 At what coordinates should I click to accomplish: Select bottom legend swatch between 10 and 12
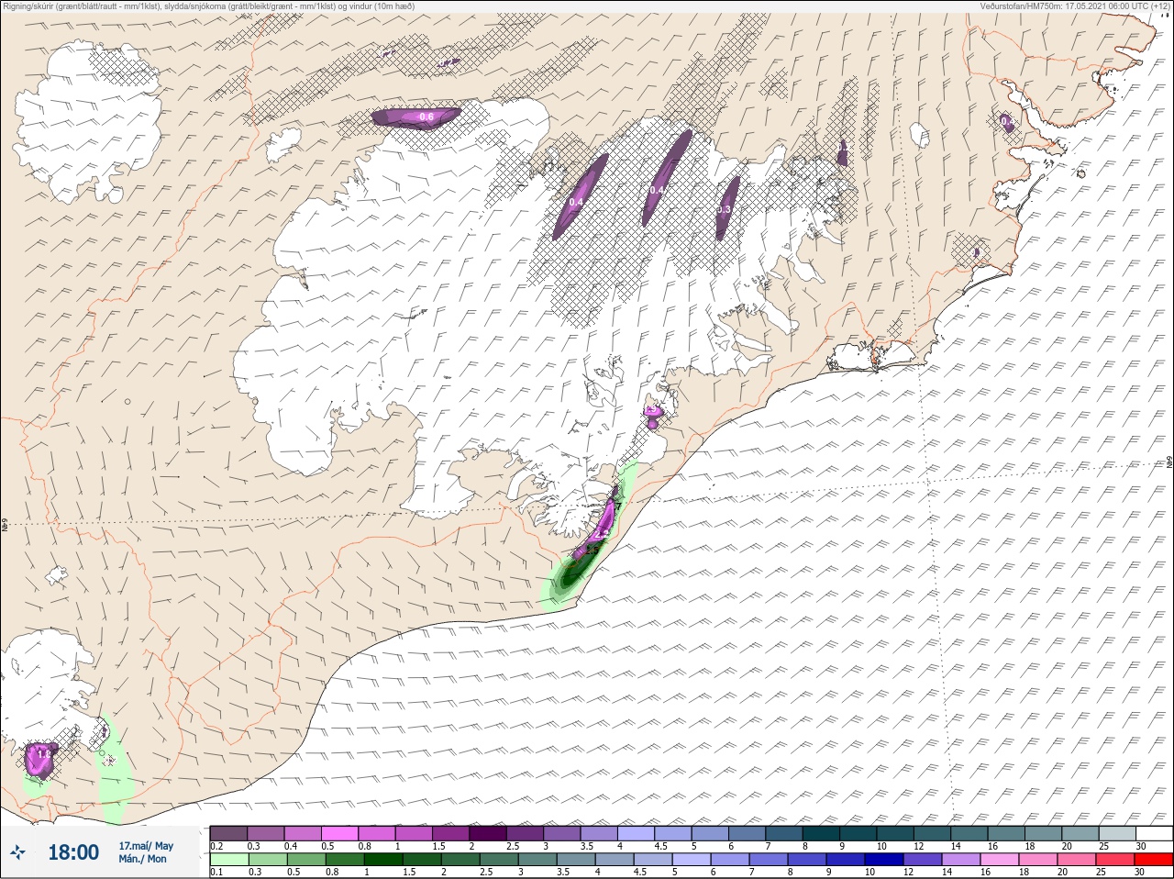(884, 860)
